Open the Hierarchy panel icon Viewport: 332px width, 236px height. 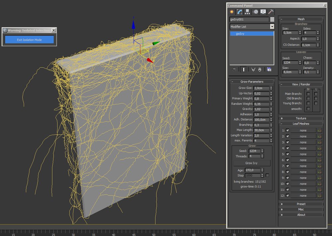247,12
